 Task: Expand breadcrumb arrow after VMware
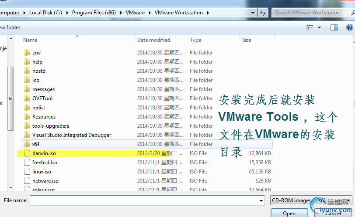pyautogui.click(x=150, y=13)
